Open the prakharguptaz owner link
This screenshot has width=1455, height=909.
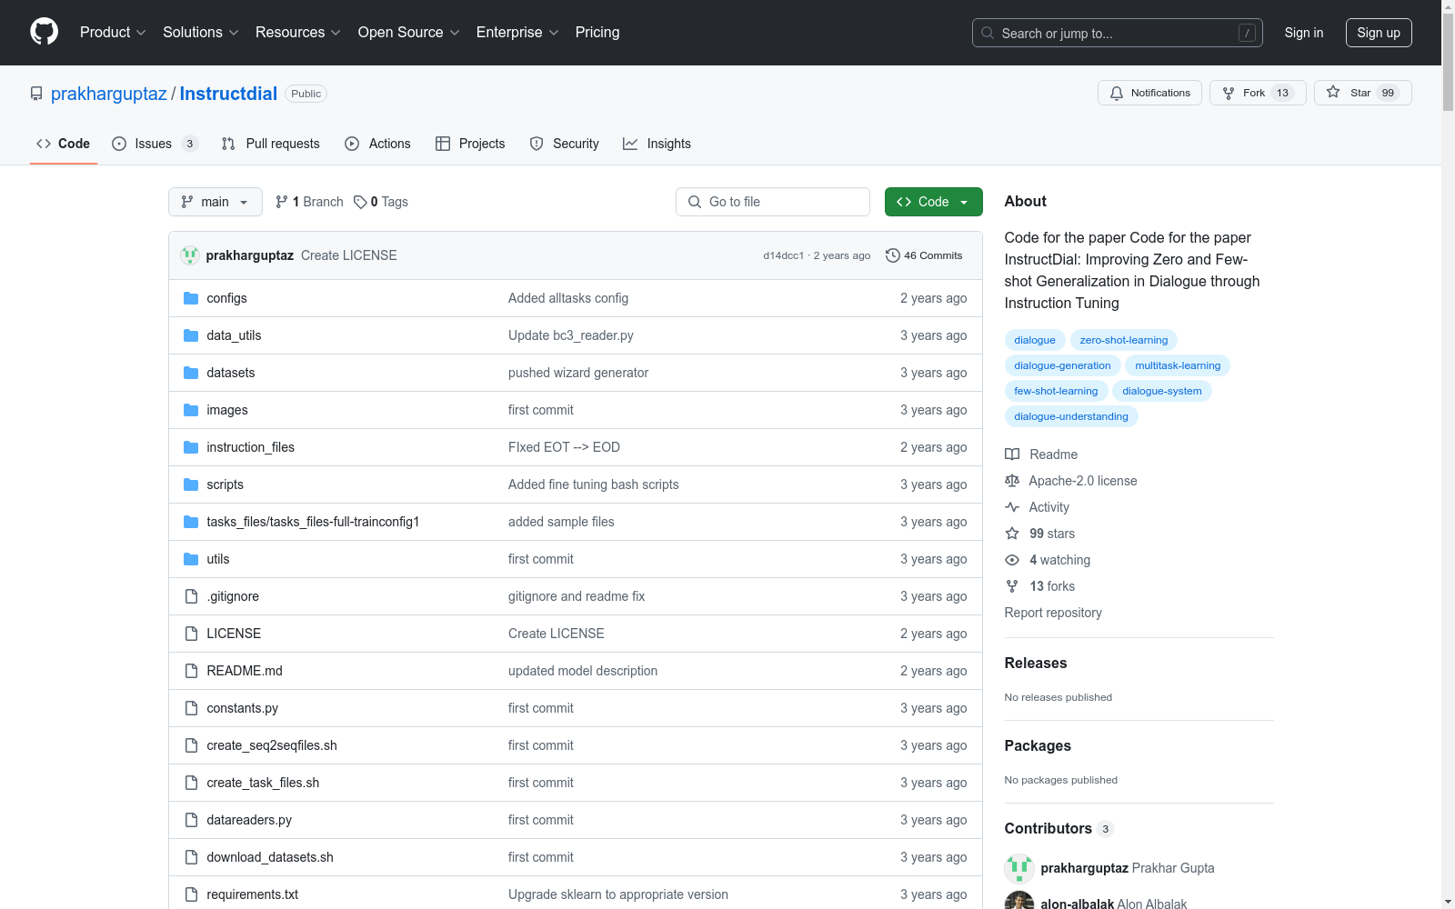pyautogui.click(x=109, y=94)
